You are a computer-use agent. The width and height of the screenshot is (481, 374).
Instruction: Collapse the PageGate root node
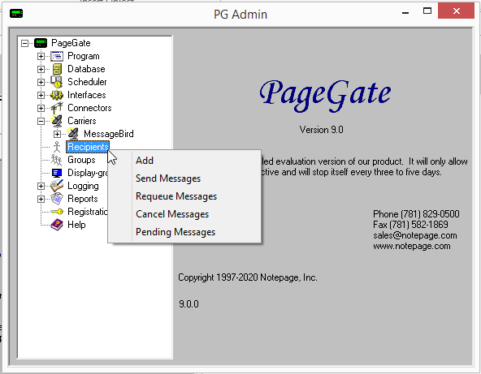pyautogui.click(x=24, y=43)
